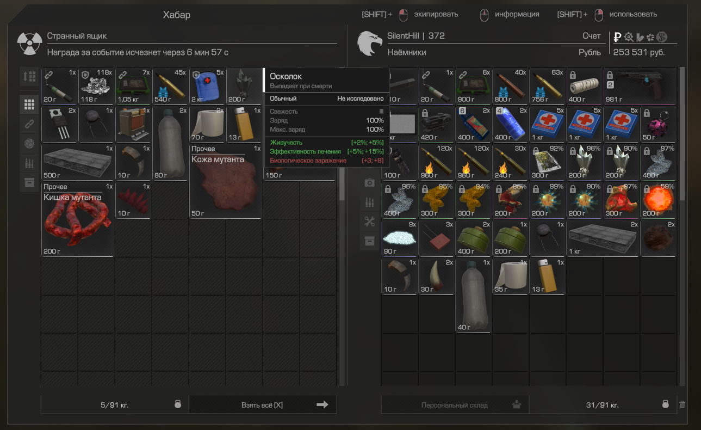The image size is (701, 430).
Task: Click the sort items icon in loot panel
Action: [29, 76]
